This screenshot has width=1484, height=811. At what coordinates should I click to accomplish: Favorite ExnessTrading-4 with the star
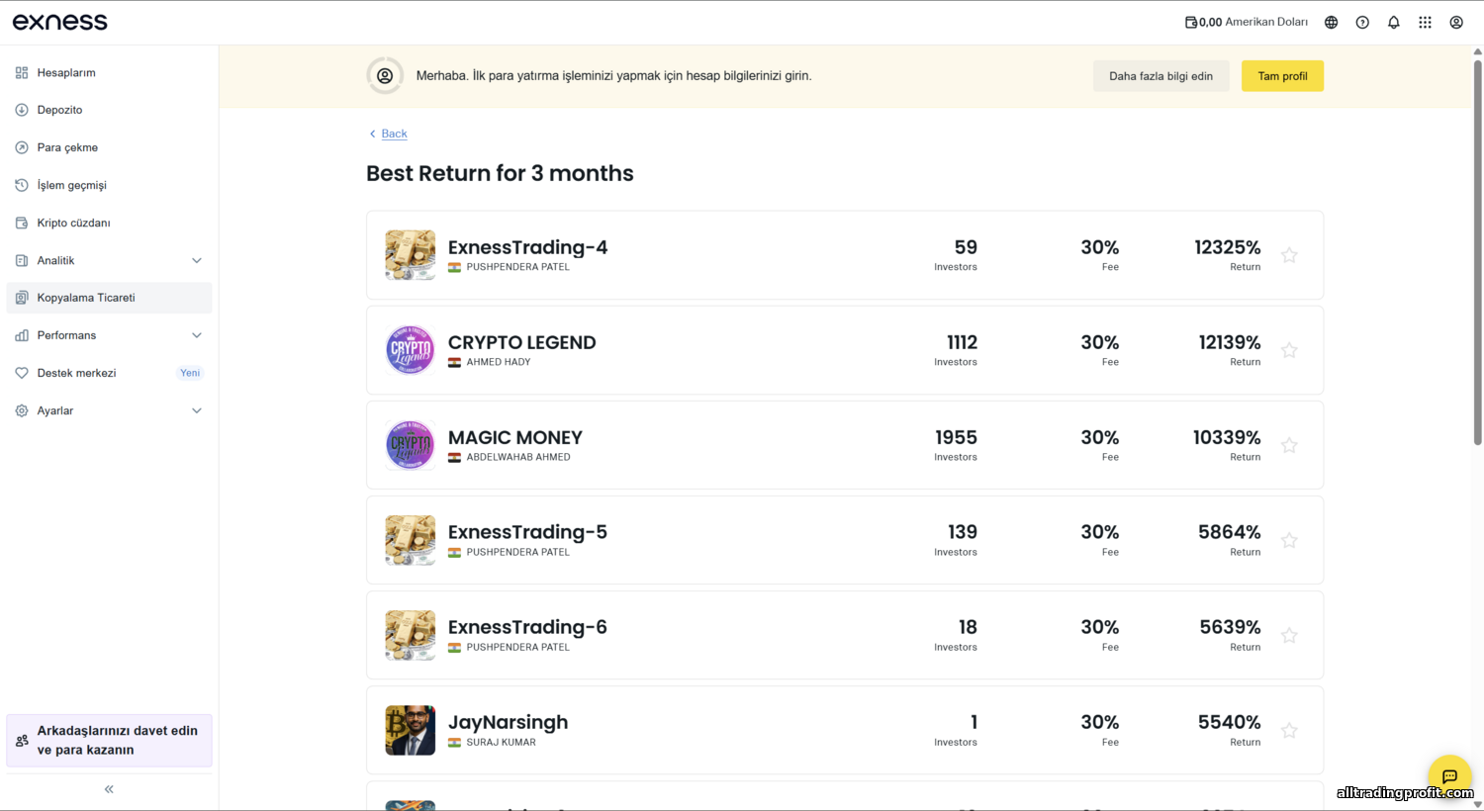click(x=1289, y=255)
